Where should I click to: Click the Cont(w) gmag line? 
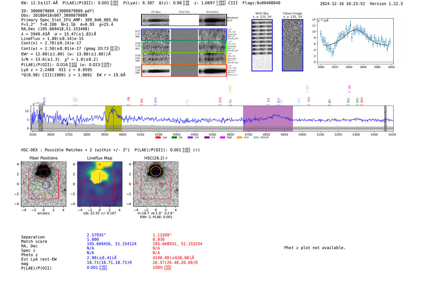70,49
